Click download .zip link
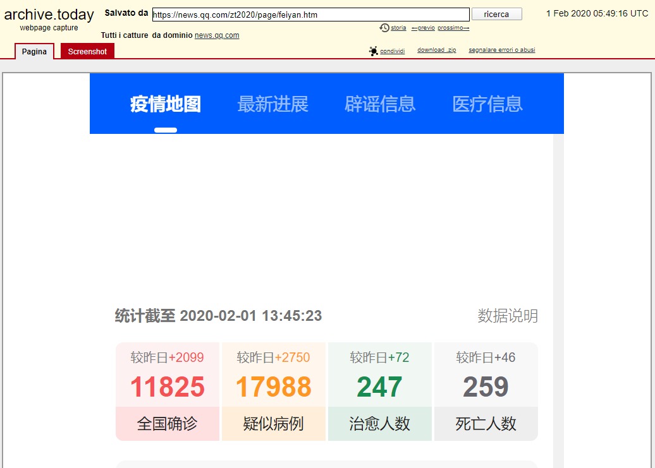655x468 pixels. point(436,50)
